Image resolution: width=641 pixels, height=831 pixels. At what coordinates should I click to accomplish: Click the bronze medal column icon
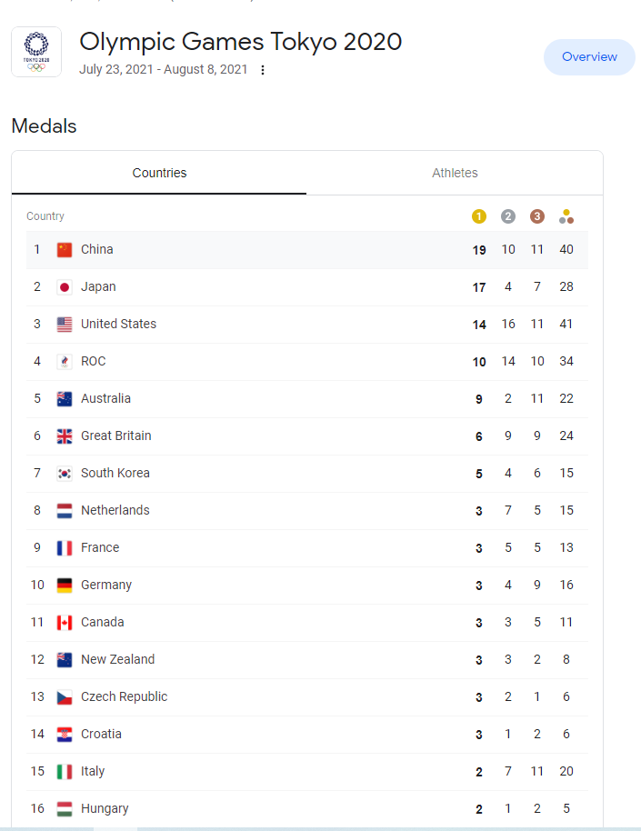pos(537,216)
